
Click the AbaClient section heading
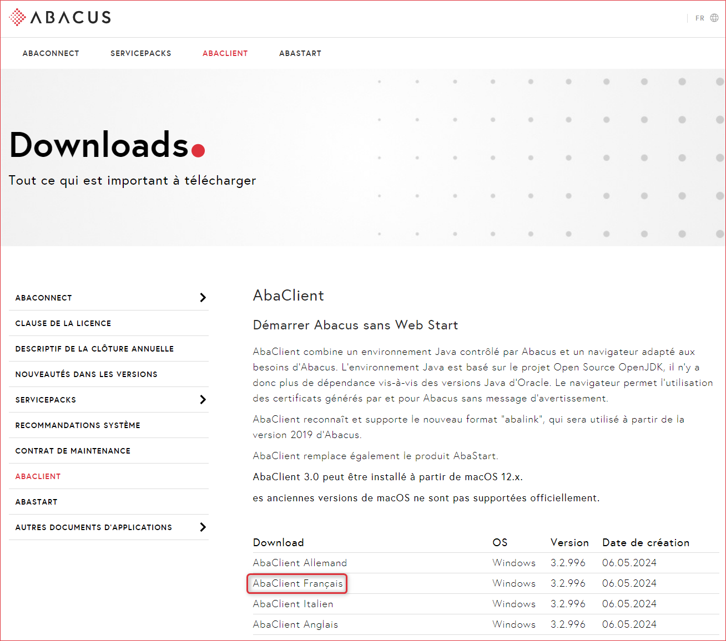288,296
